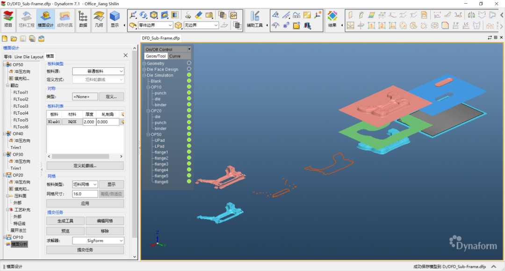Screen dimensions: 505x271
Task: Toggle LPad visibility indicator
Action: click(189, 146)
